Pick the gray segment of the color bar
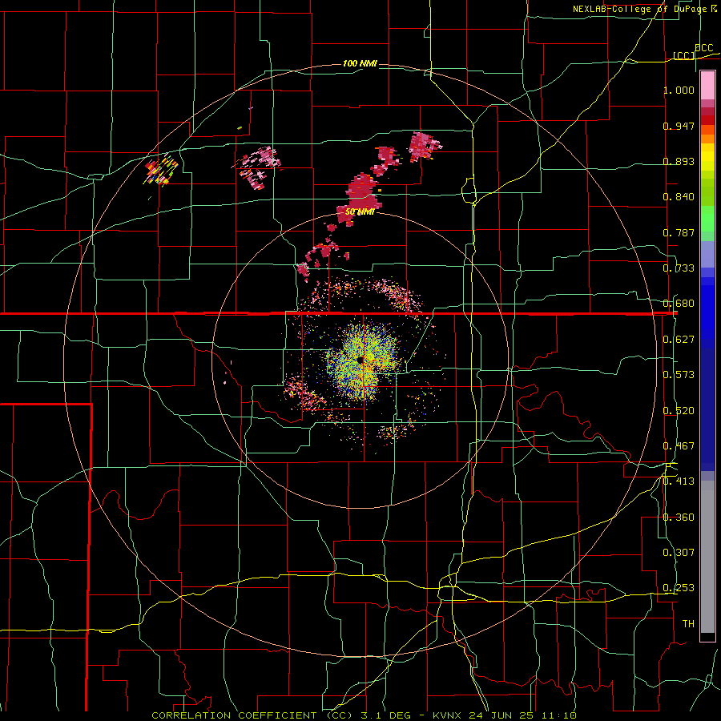This screenshot has width=721, height=721. click(707, 557)
